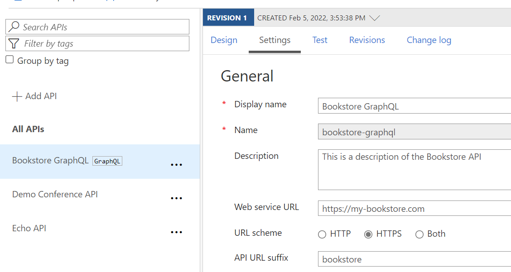View the Change log tab

tap(429, 40)
